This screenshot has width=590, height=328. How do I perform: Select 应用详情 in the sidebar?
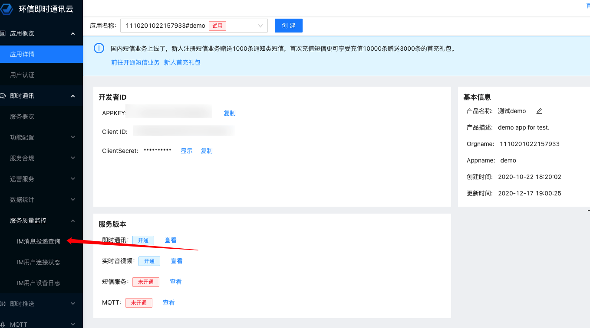tap(41, 54)
